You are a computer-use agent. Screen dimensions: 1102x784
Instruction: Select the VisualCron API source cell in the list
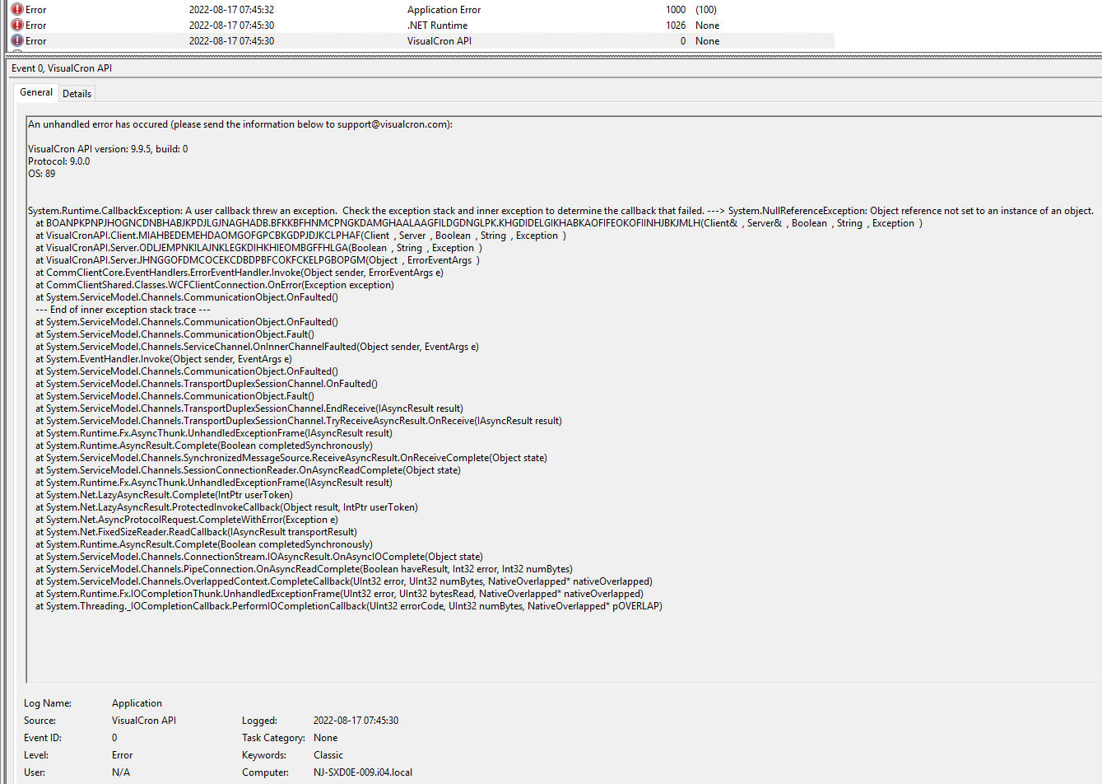(x=439, y=41)
